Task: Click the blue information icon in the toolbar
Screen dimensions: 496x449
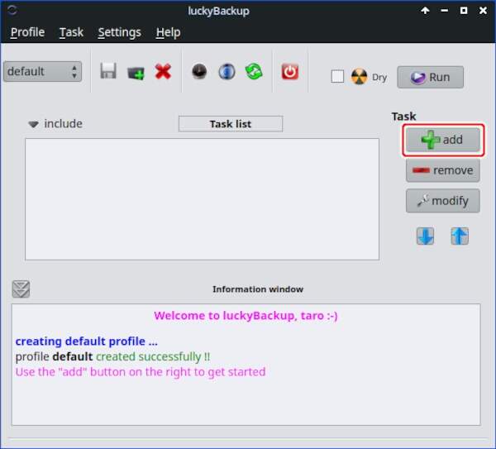Action: point(227,72)
